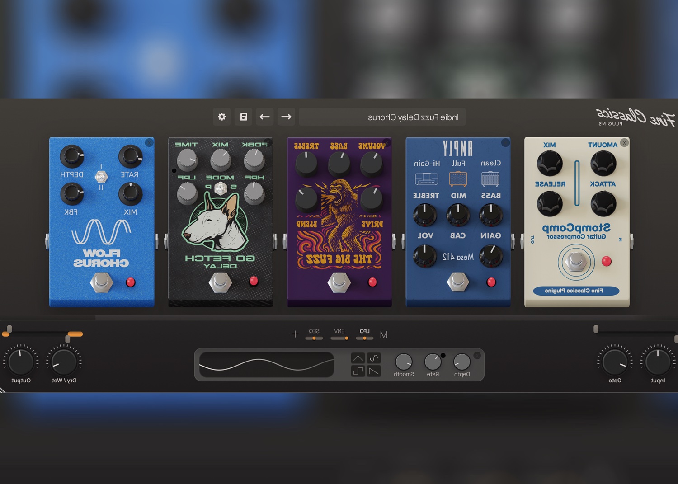Click the right-pointing preset arrow
Image resolution: width=678 pixels, height=484 pixels.
coord(286,117)
